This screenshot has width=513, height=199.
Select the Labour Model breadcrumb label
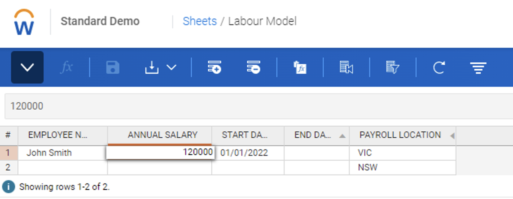coord(262,21)
